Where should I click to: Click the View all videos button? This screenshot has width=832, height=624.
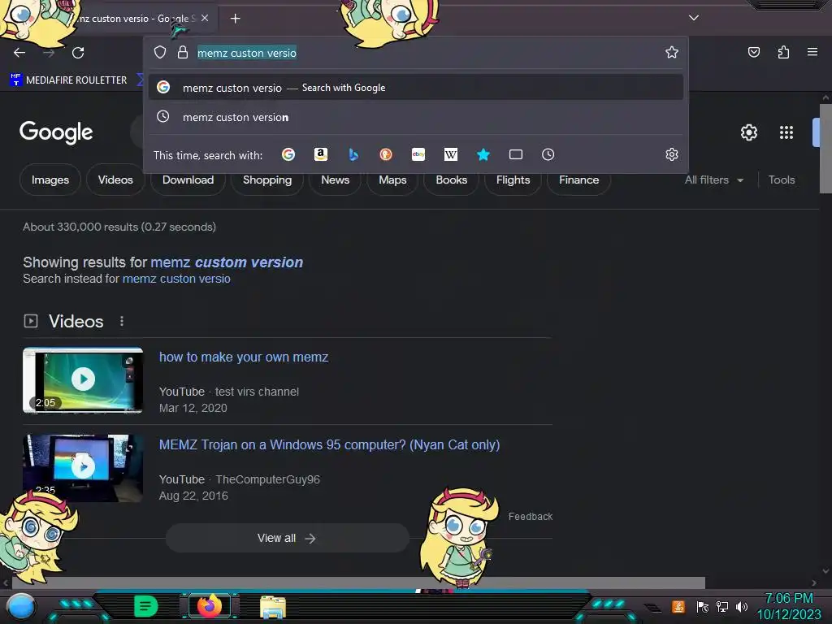(x=287, y=538)
